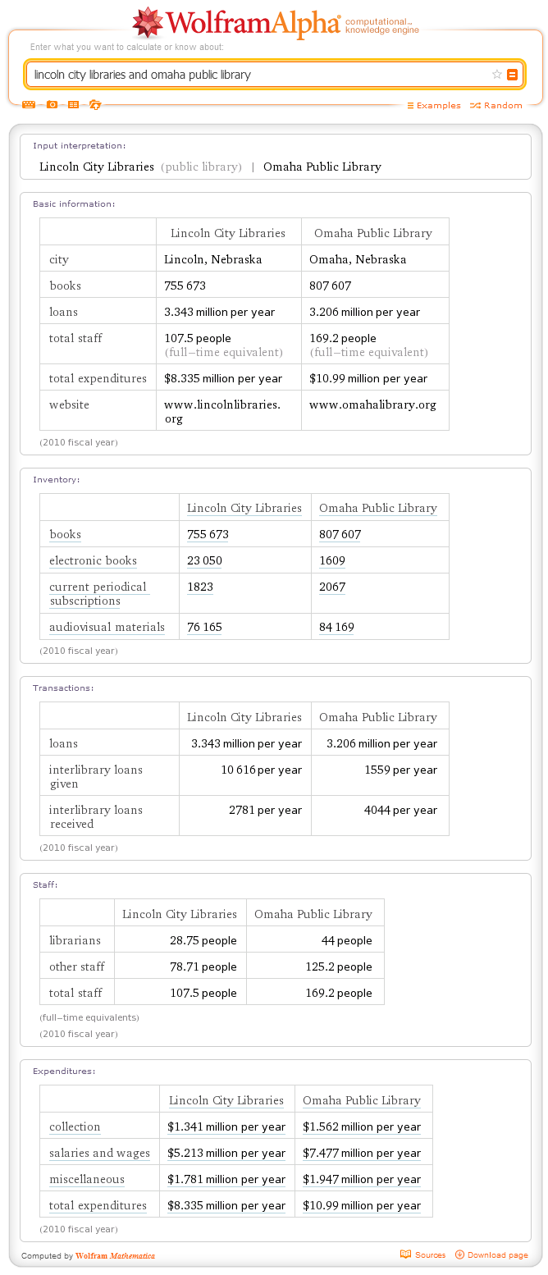The image size is (548, 1275).
Task: Click Staff header 'Lincoln City Libraries'
Action: click(x=180, y=914)
